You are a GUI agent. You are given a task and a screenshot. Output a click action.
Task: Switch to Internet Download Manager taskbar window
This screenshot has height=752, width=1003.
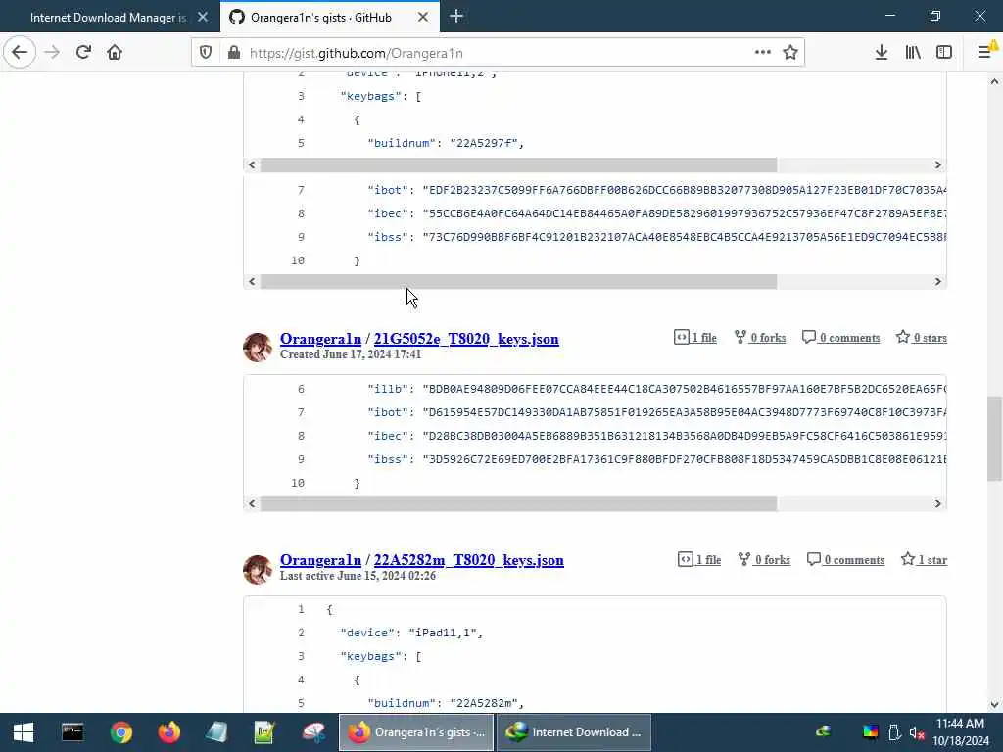point(574,732)
